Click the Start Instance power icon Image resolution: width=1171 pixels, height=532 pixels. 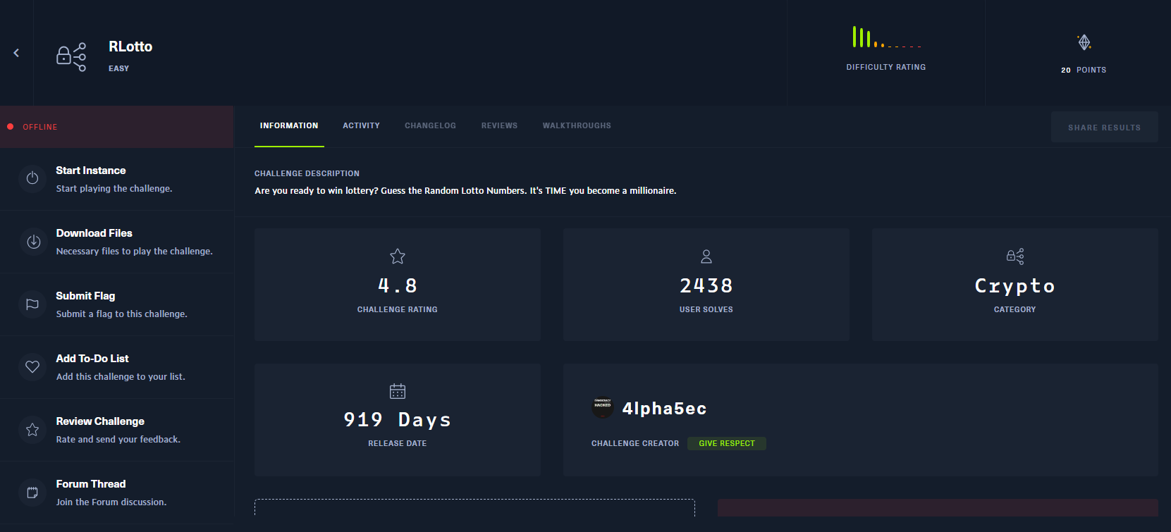[32, 178]
